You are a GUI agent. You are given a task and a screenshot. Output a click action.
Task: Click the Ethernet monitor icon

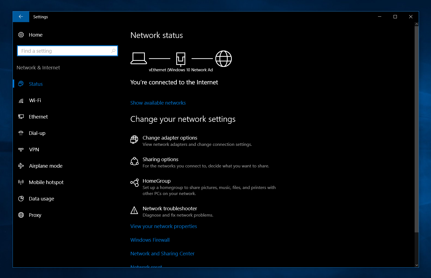point(21,117)
